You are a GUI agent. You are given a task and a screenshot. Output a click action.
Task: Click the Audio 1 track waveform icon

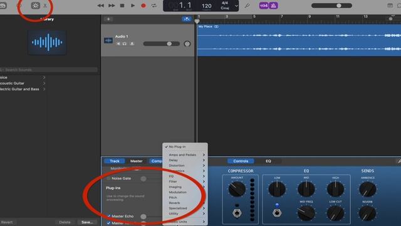pyautogui.click(x=108, y=40)
